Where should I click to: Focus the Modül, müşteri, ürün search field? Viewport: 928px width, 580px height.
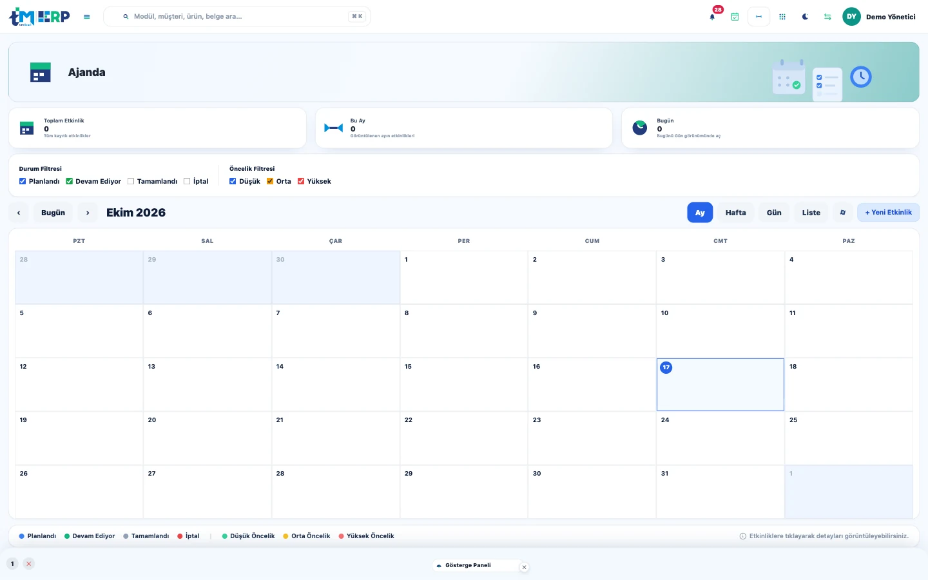(237, 17)
